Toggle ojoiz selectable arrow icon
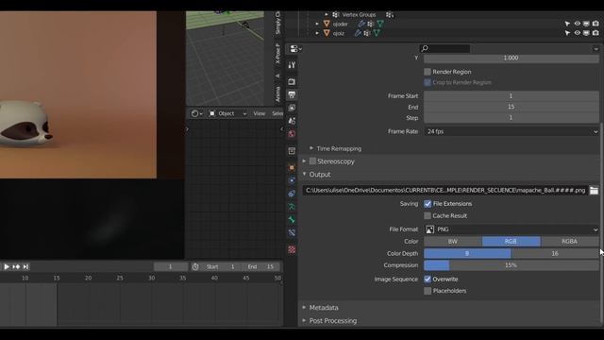Screen dimensions: 604x340 [x=567, y=33]
